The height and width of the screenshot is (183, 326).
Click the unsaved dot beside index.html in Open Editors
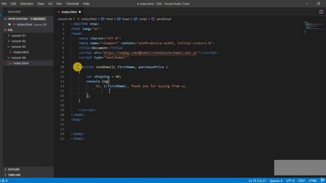(x=9, y=24)
